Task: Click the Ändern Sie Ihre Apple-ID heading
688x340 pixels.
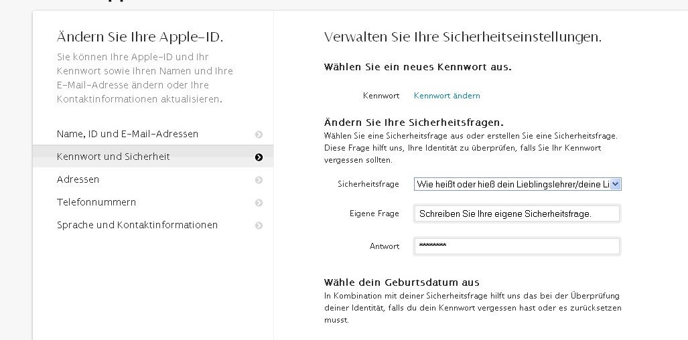Action: coord(140,37)
